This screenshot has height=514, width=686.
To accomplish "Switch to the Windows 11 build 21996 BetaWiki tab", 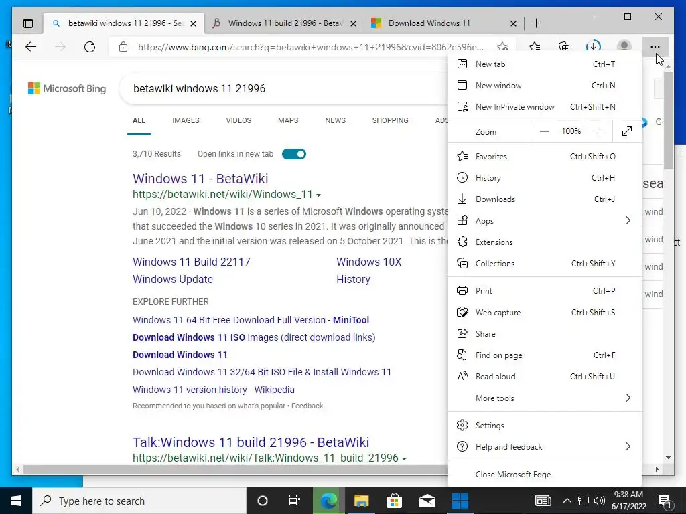I will tap(284, 23).
